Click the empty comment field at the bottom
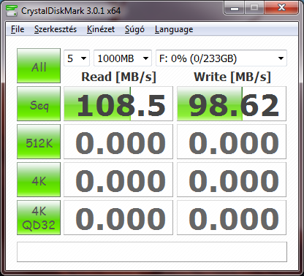Viewport: 304px width, 276px height. (x=152, y=252)
